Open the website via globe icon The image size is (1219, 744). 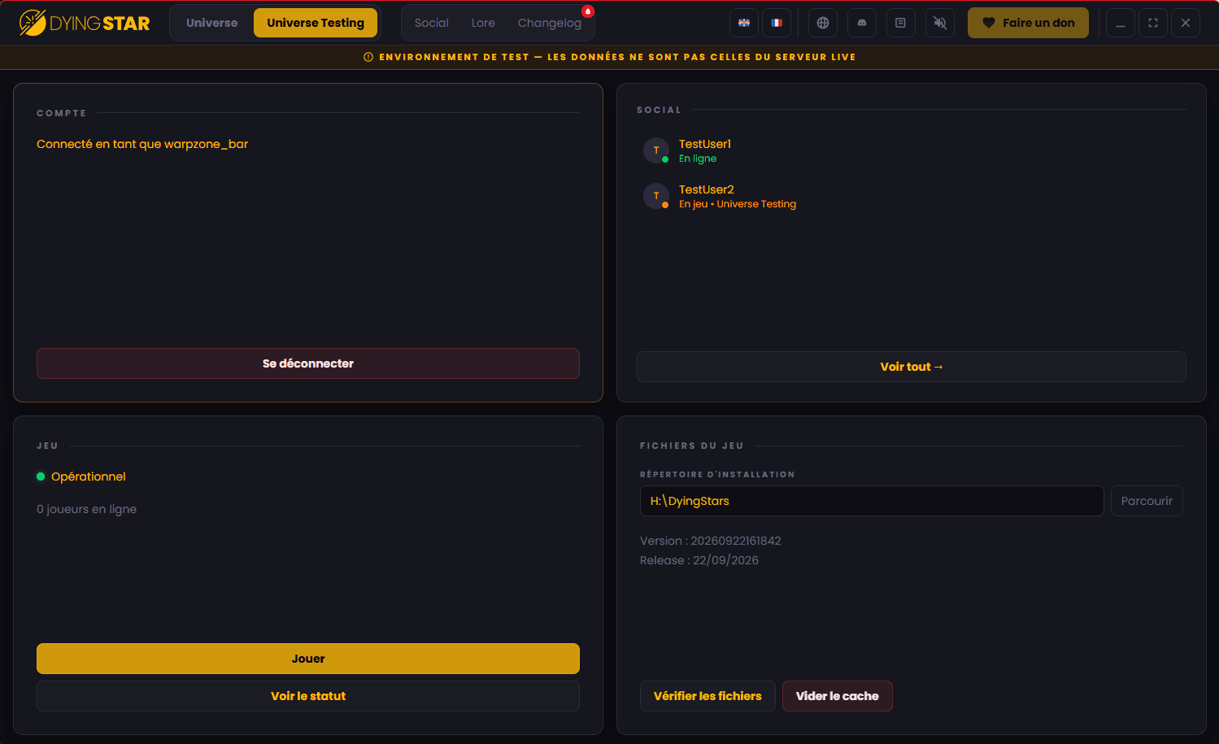823,23
